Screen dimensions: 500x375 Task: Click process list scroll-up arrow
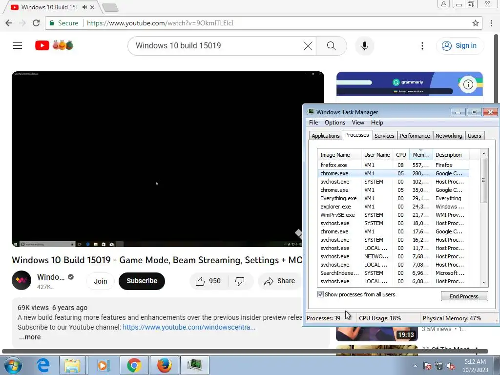tap(484, 153)
